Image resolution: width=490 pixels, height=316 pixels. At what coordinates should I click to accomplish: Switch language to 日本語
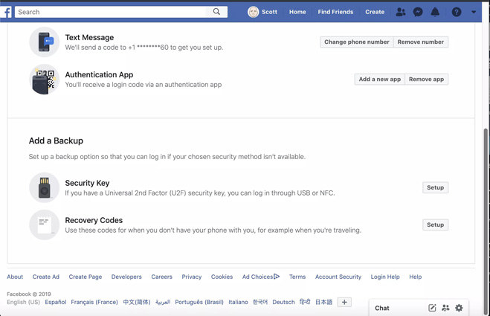click(323, 302)
